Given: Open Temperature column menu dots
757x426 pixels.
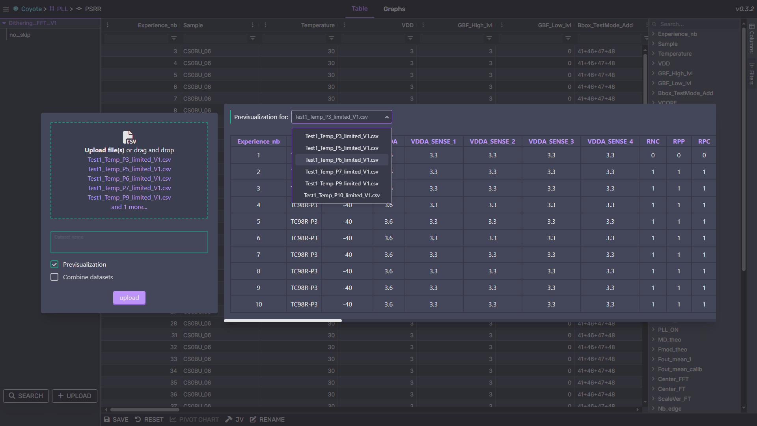Looking at the screenshot, I should (265, 25).
